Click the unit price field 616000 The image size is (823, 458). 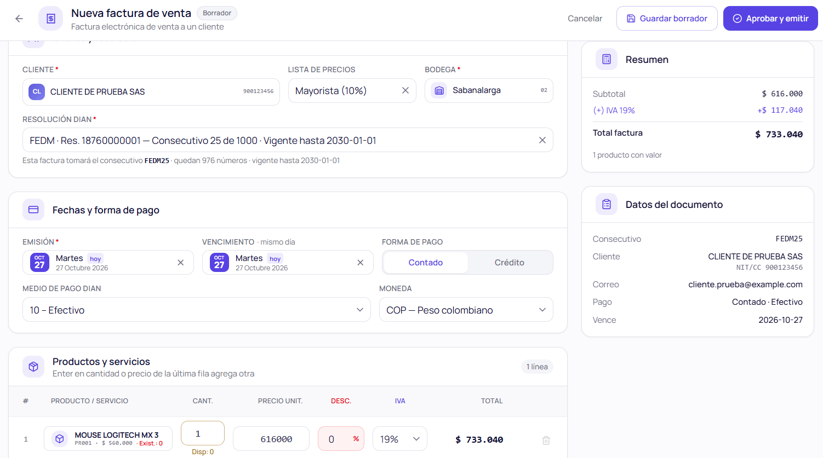tap(271, 439)
